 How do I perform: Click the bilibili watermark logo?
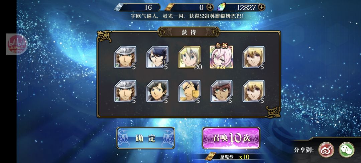(x=17, y=44)
